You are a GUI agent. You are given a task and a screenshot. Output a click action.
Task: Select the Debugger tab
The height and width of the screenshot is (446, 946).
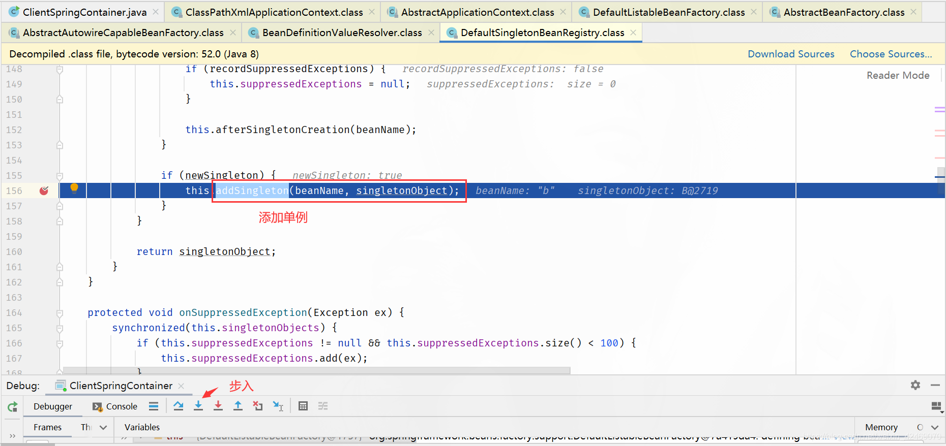[x=53, y=406]
